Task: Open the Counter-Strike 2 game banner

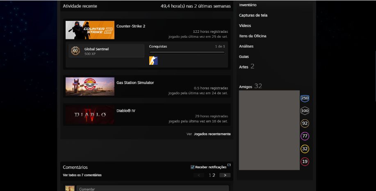Action: 90,30
